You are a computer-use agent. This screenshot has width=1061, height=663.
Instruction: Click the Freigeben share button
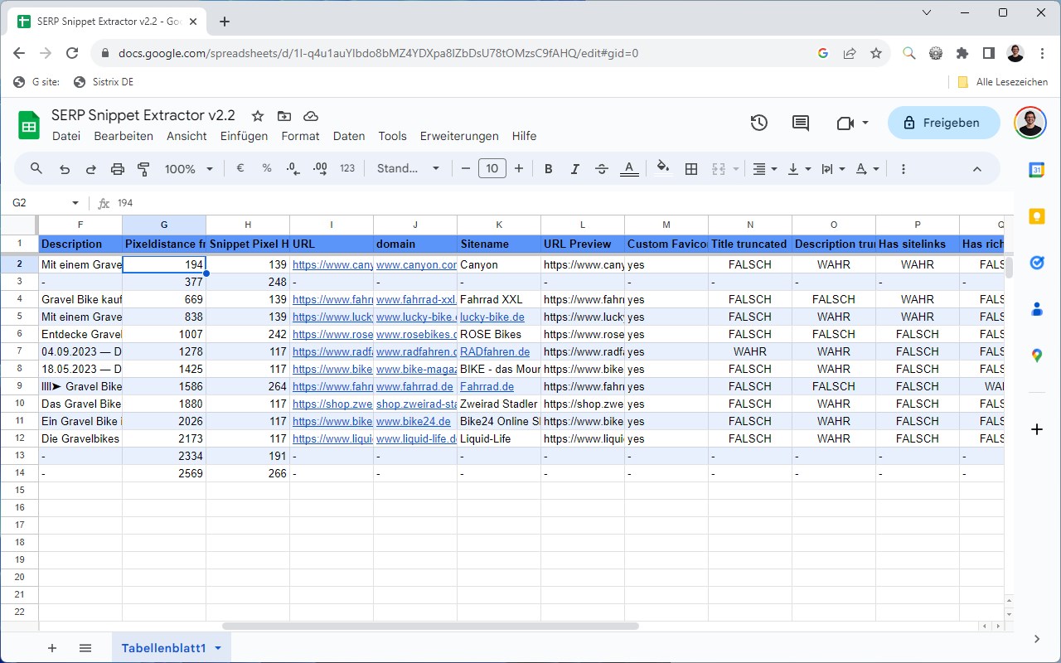tap(941, 123)
